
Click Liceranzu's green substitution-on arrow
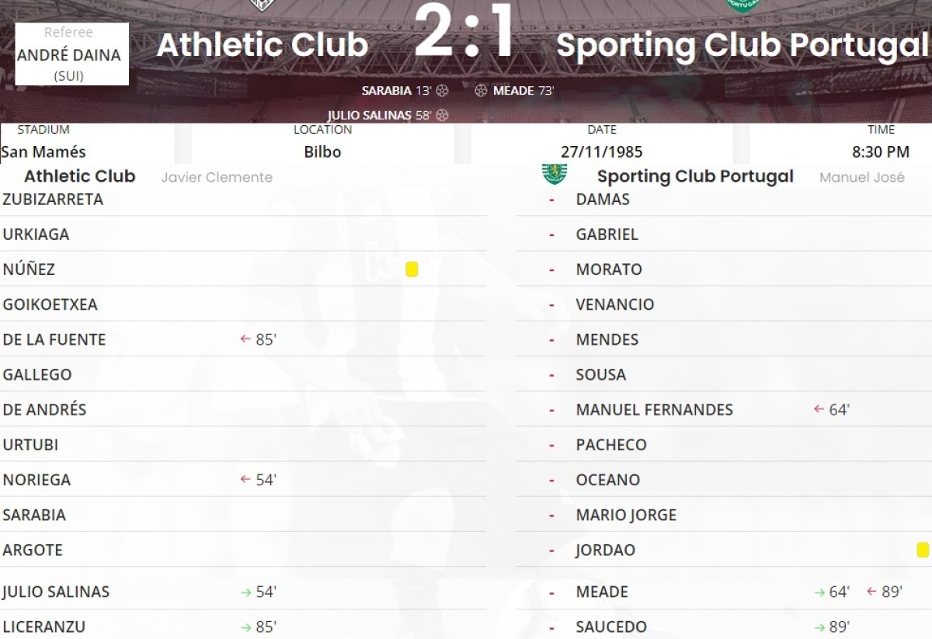pyautogui.click(x=245, y=627)
